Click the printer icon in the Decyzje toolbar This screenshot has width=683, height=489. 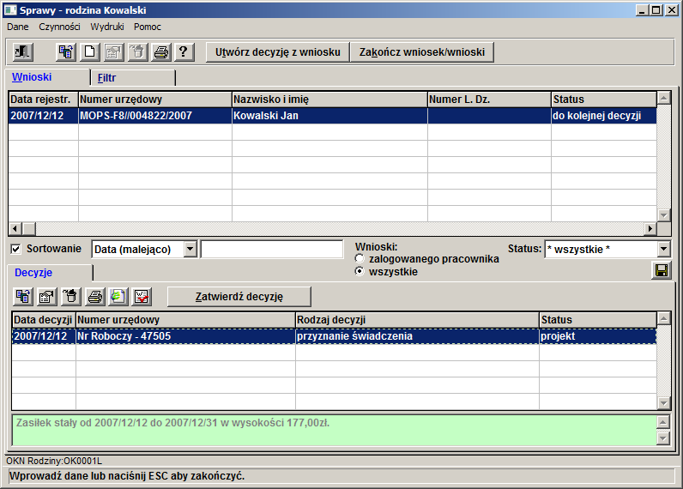click(94, 297)
